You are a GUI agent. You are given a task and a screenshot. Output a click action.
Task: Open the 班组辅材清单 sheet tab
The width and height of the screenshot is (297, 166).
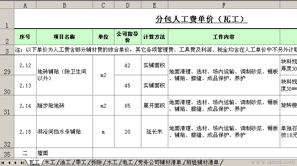(x=202, y=162)
